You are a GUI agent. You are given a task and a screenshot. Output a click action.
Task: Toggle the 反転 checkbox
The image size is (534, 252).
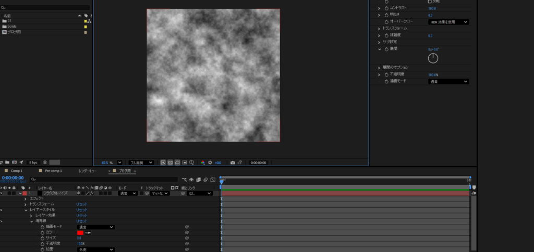click(x=430, y=2)
